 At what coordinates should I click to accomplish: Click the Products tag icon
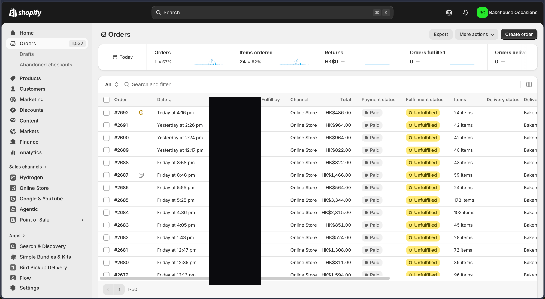click(13, 78)
